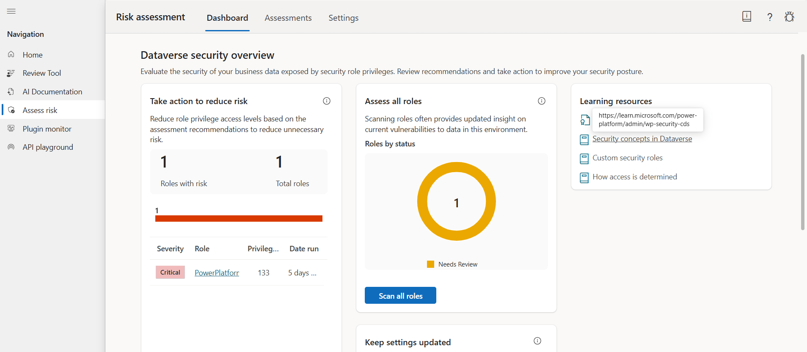Open AI Documentation in the sidebar
807x352 pixels.
pos(52,92)
